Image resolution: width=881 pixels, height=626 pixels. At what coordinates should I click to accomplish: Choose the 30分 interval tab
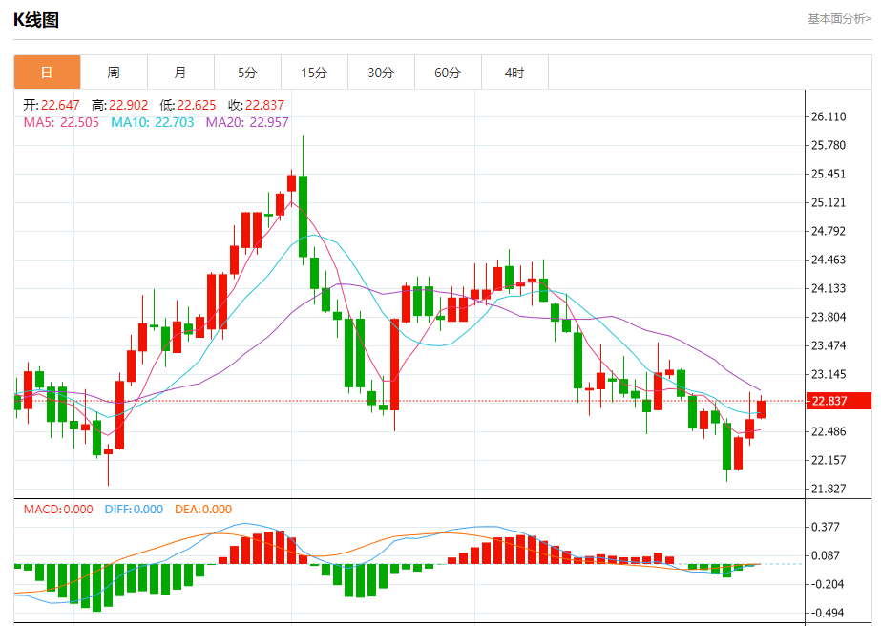point(381,73)
